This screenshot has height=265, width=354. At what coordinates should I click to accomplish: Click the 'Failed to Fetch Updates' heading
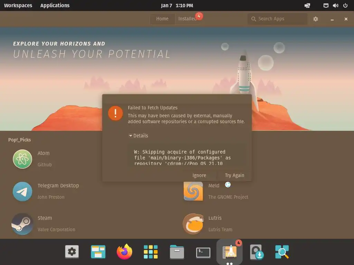[x=152, y=108]
